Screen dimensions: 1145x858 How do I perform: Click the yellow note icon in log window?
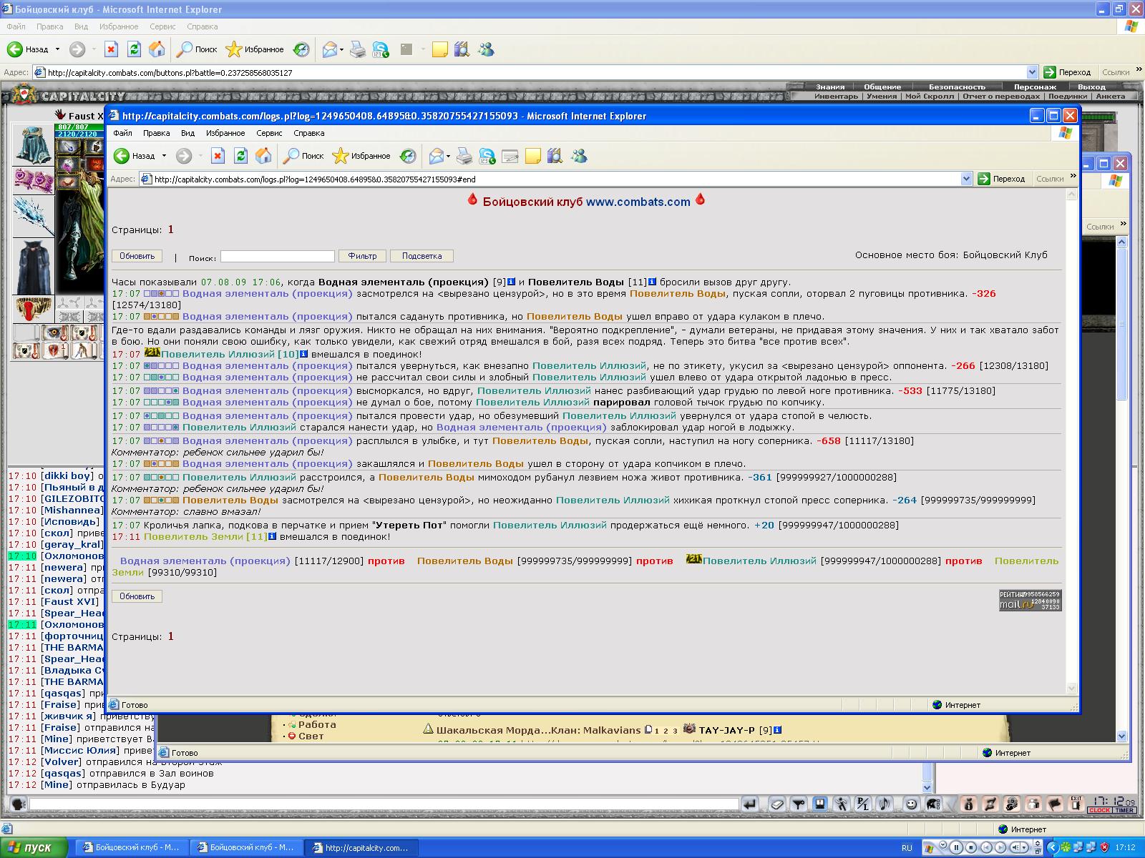(x=533, y=156)
